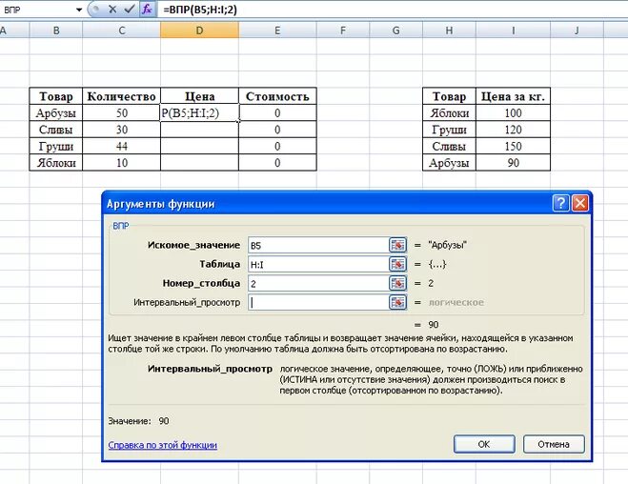
Task: Close the Аргументы функции dialog
Action: click(580, 203)
